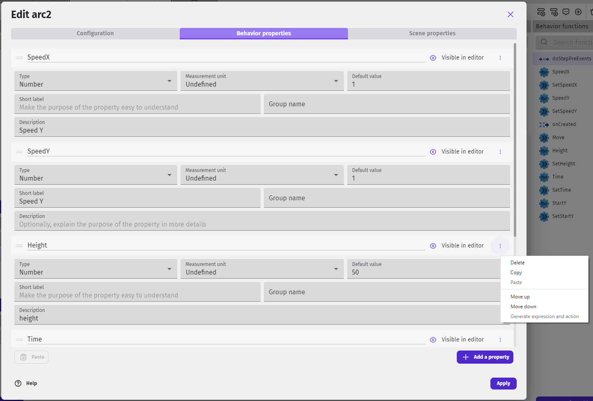This screenshot has width=593, height=401.
Task: Apply the behavior changes
Action: (x=503, y=383)
